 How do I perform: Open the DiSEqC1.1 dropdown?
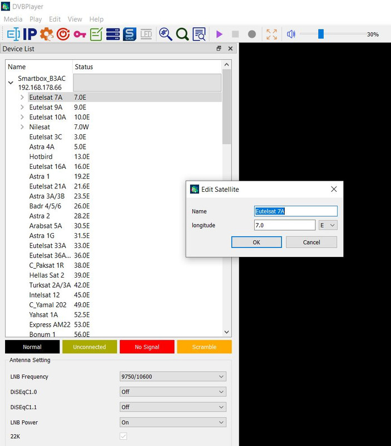[x=173, y=407]
